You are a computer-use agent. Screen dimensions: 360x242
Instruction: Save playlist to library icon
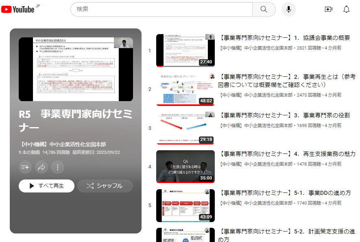[25, 167]
